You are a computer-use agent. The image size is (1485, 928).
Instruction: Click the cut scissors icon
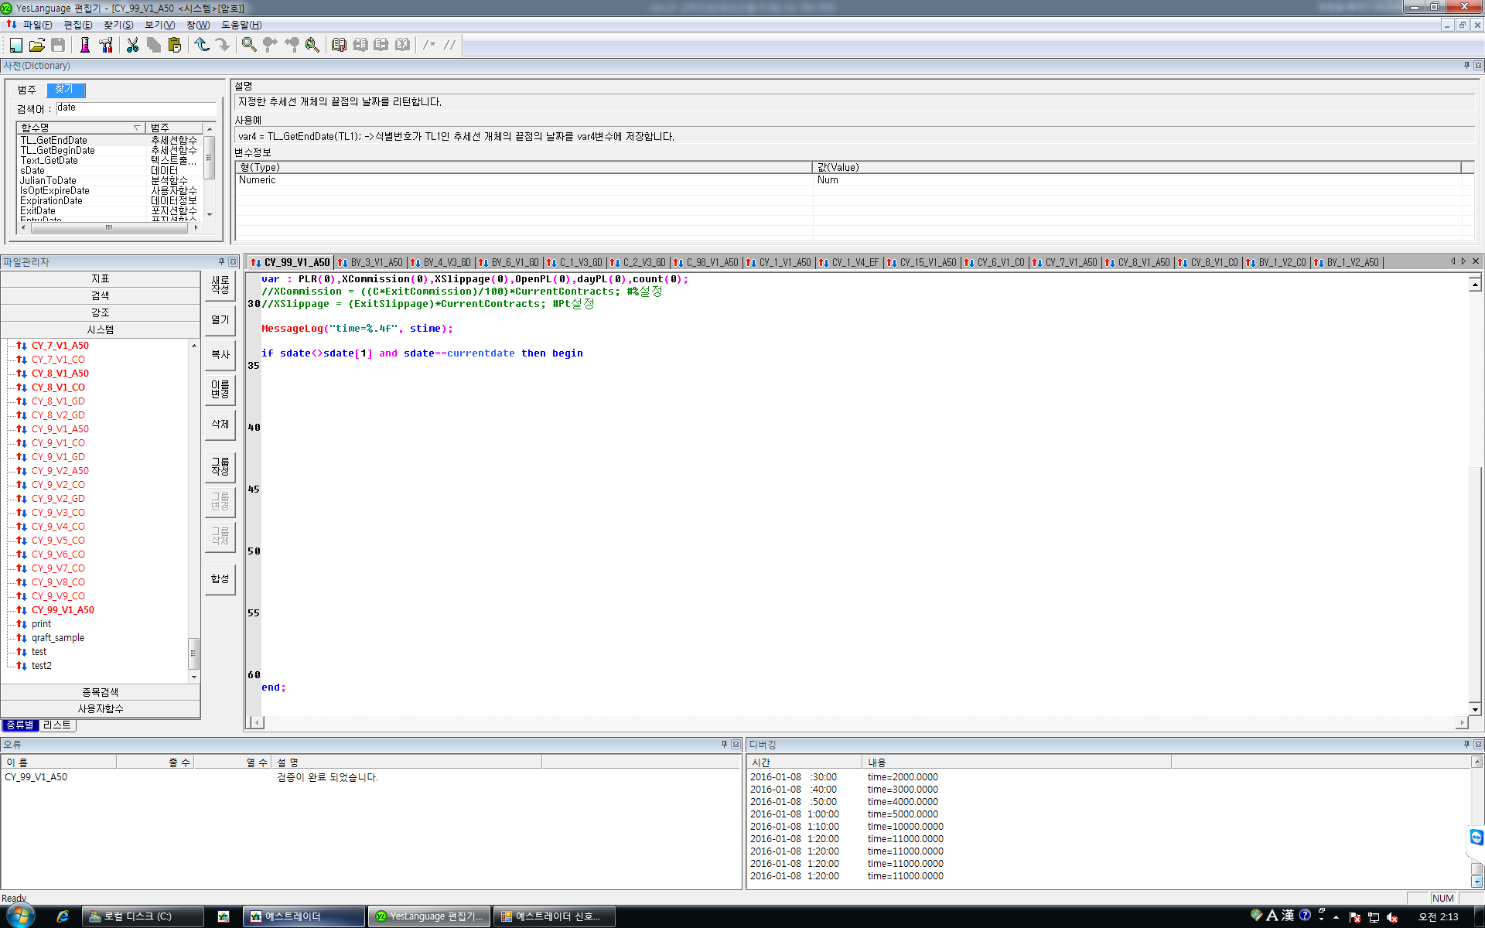click(132, 45)
